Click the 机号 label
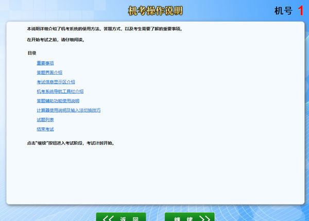Screen dimensions: 309x221 pos(283,11)
